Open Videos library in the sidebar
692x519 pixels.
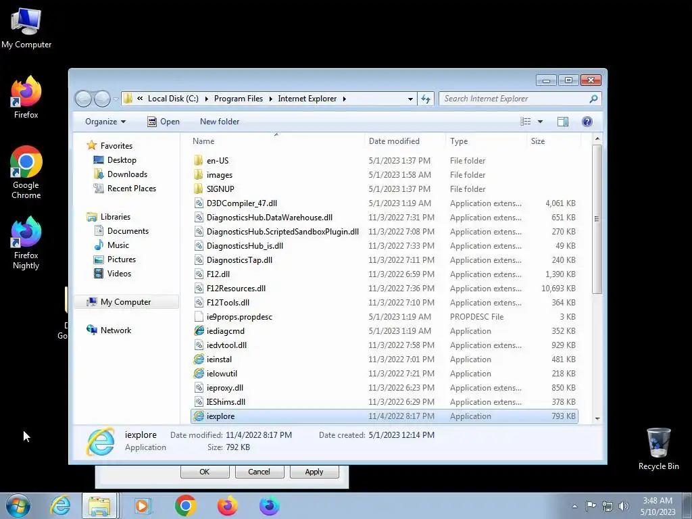(119, 273)
